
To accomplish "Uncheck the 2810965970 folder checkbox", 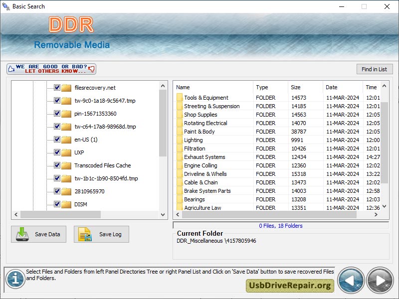I will [x=57, y=191].
